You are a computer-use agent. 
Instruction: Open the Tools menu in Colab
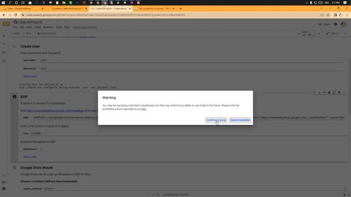(x=59, y=27)
